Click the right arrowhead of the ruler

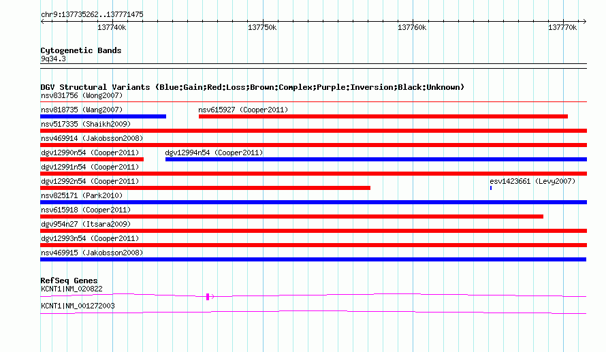pos(585,21)
